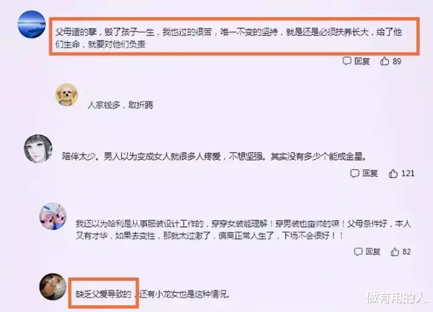Viewport: 433px width, 312px height.
Task: Click the thumbs-up icon with 89 likes
Action: [x=385, y=61]
